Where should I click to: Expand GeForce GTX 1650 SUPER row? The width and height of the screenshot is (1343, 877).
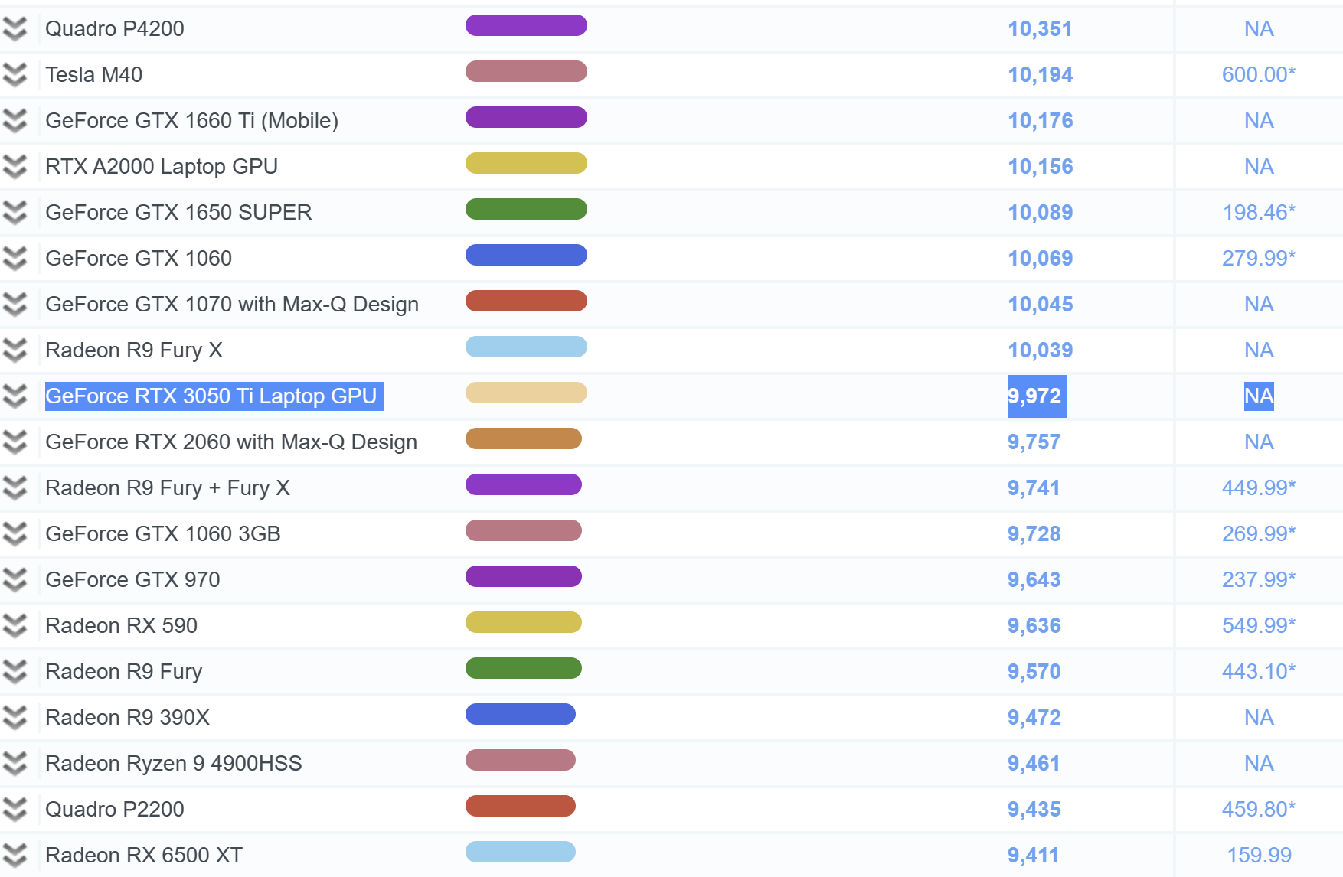pyautogui.click(x=15, y=213)
